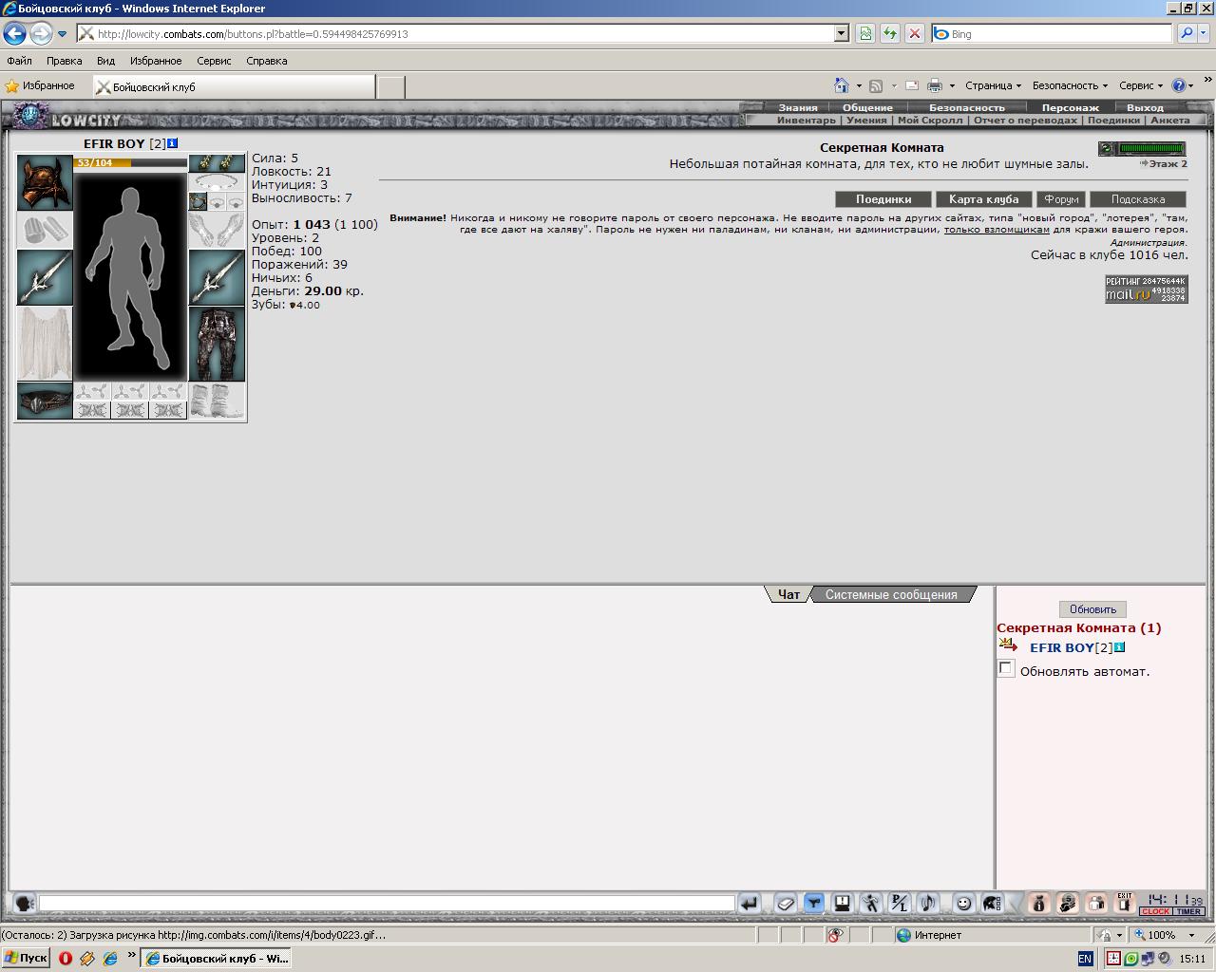The height and width of the screenshot is (972, 1216).
Task: Switch to CLOCK mode
Action: click(x=1155, y=911)
